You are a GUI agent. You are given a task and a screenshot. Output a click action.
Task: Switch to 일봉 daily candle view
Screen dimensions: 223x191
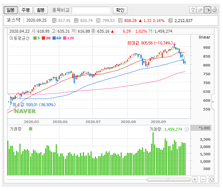coord(11,10)
